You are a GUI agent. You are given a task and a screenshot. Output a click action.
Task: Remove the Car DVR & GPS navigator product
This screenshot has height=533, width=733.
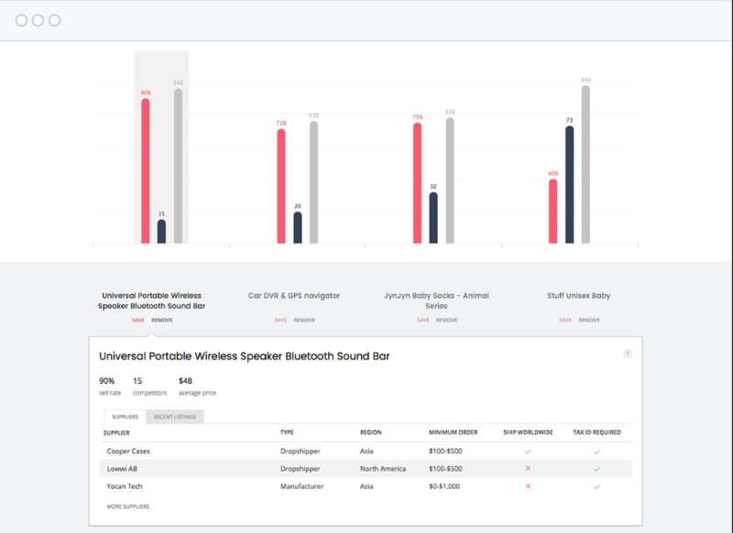pos(304,320)
